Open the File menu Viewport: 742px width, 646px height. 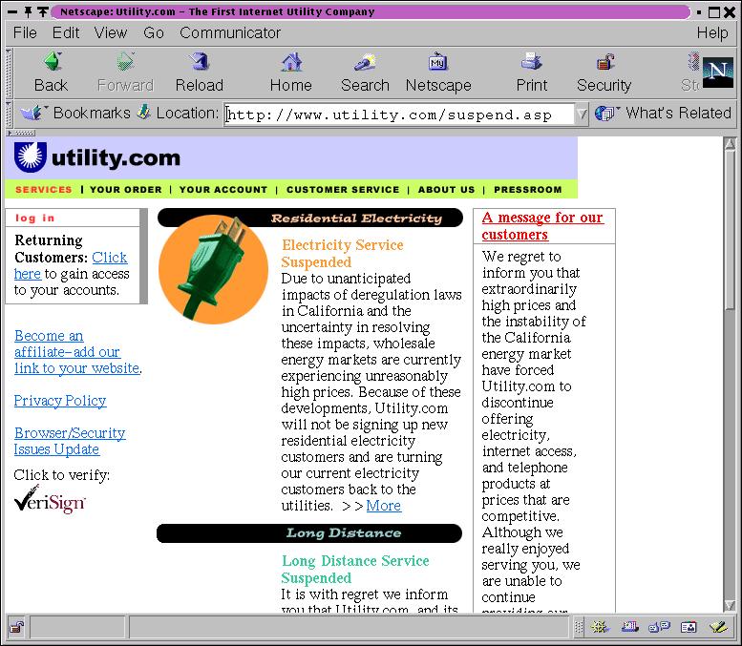click(x=25, y=32)
